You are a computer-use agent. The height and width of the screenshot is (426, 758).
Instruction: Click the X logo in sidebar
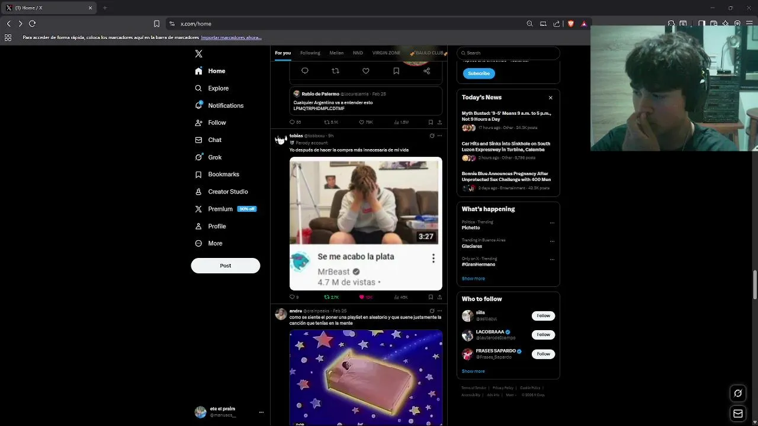(199, 53)
